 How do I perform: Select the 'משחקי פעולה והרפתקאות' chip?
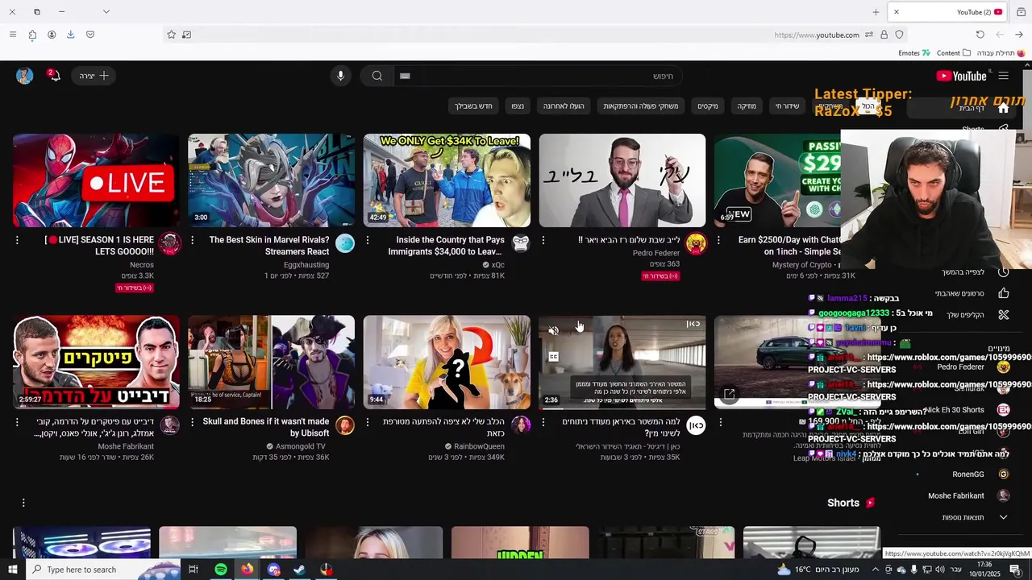click(641, 106)
